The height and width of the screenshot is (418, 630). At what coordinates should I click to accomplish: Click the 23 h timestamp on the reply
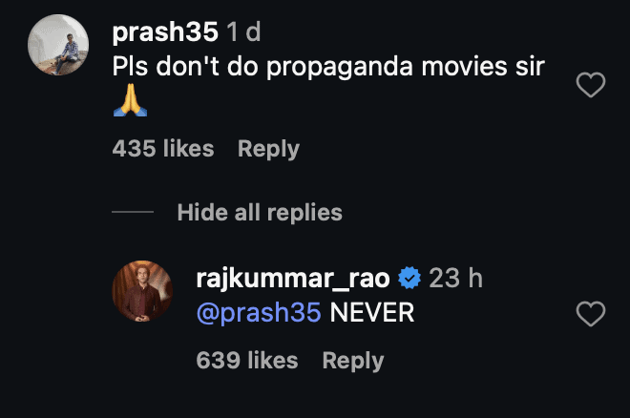point(455,278)
